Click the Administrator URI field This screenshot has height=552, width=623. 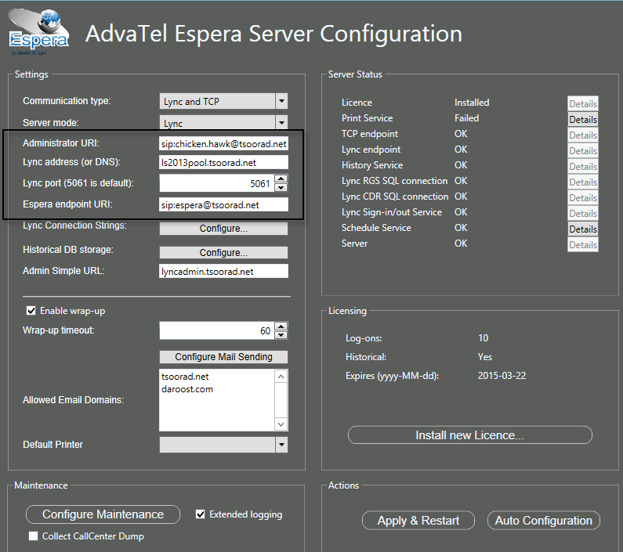[223, 144]
